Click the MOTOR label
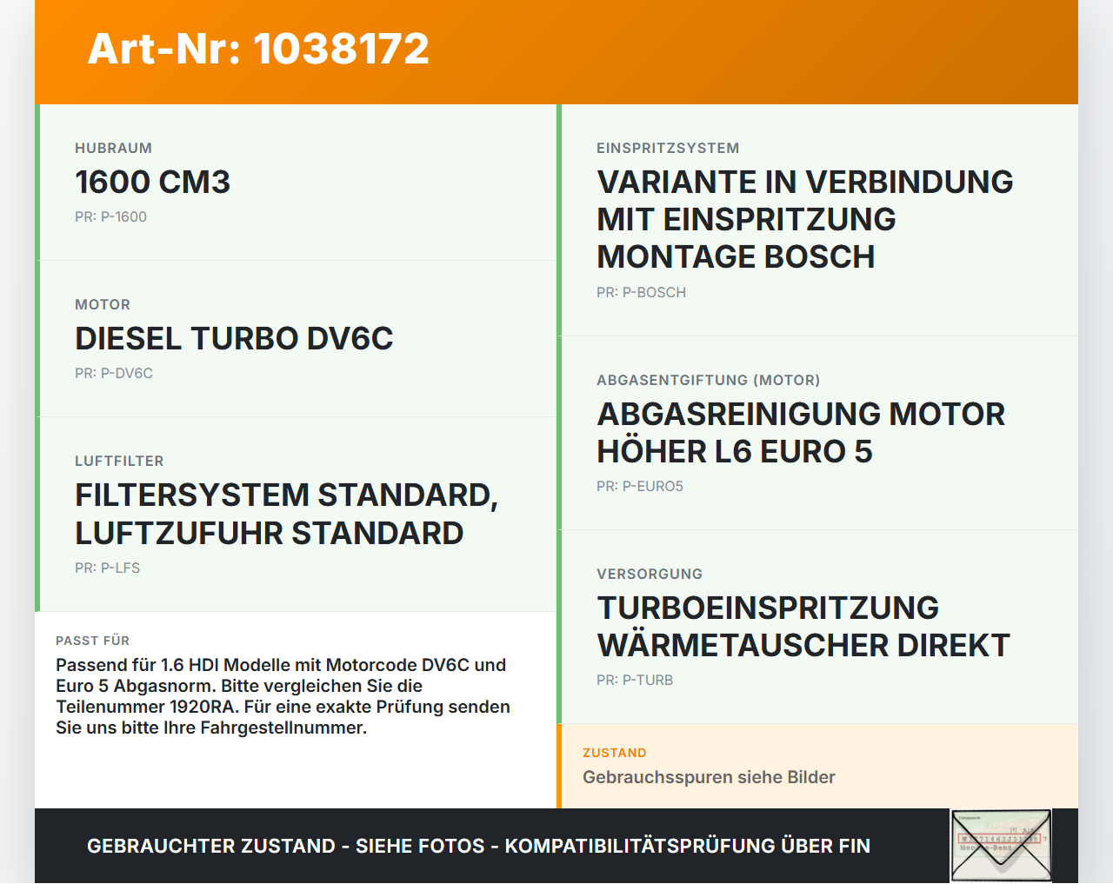This screenshot has height=884, width=1113. [103, 305]
